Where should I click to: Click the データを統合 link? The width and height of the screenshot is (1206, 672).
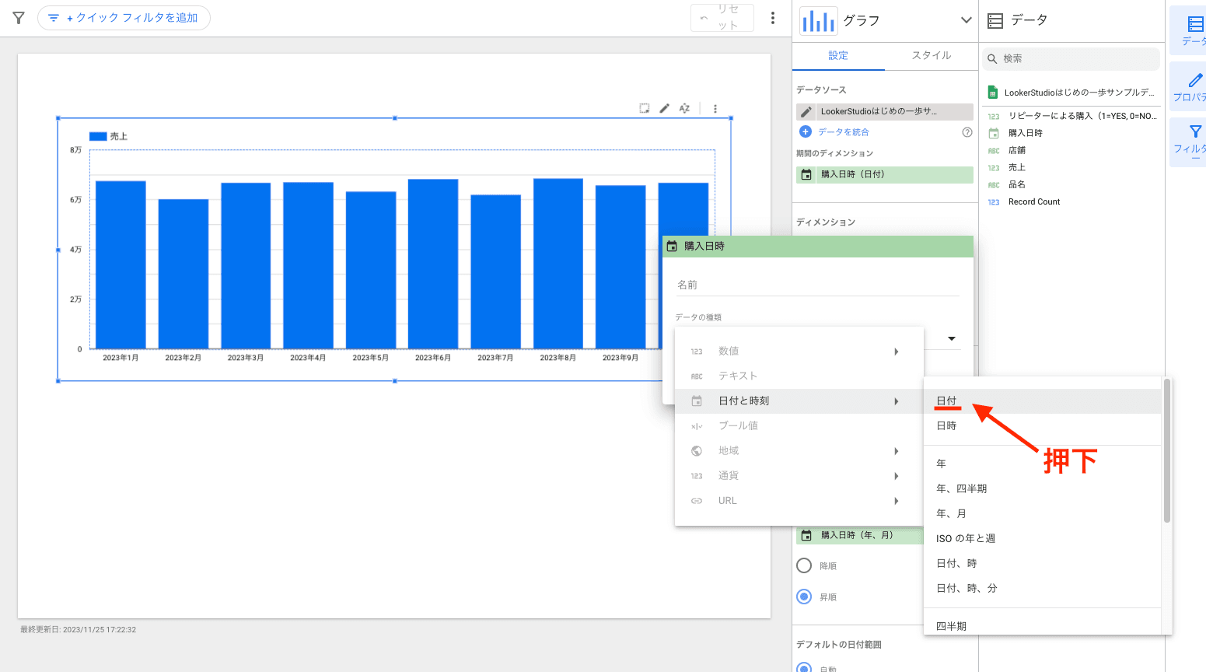[x=843, y=132]
